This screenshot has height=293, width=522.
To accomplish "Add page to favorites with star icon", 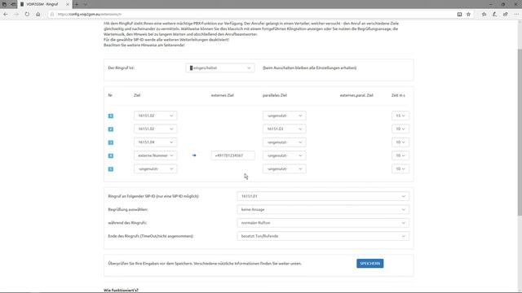I will (468, 15).
